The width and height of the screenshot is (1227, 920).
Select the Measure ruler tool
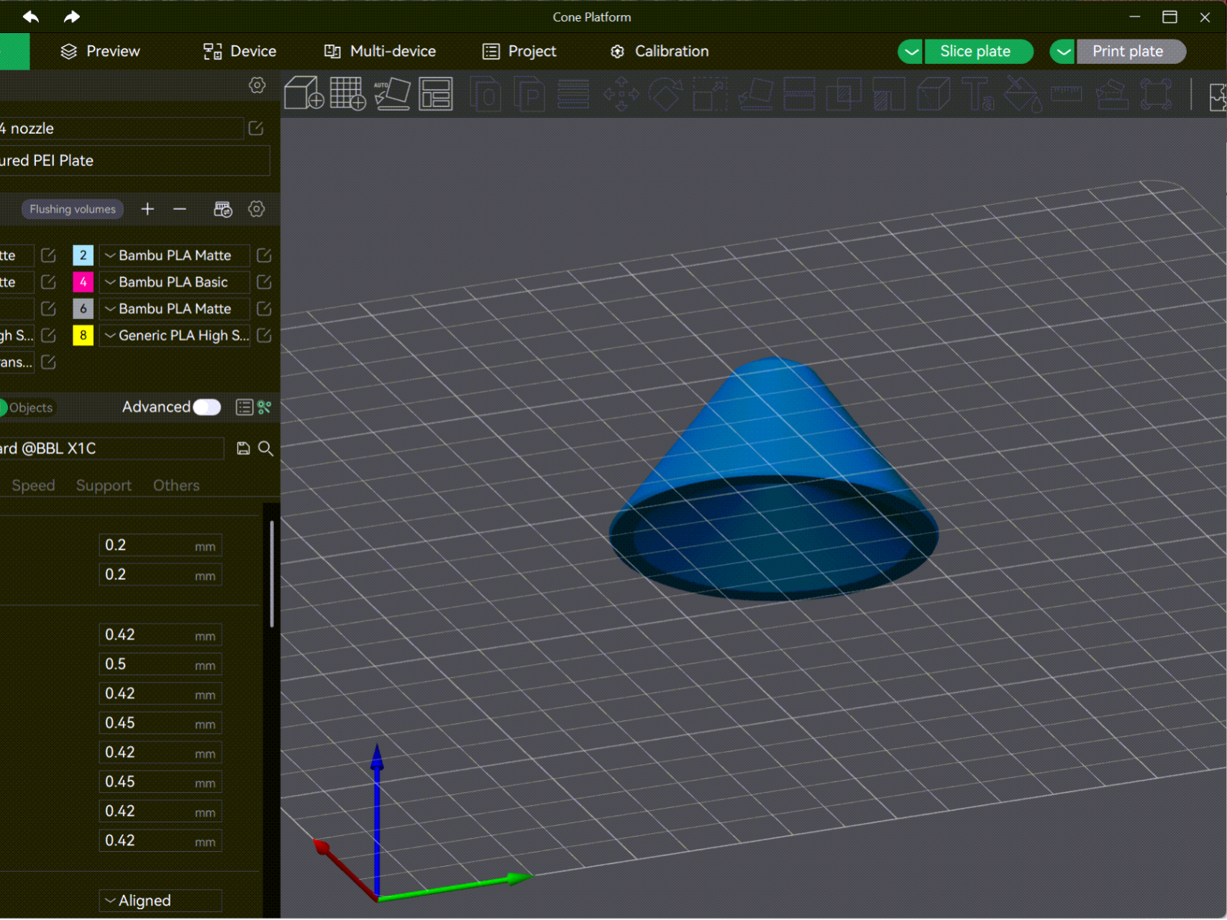click(1067, 93)
